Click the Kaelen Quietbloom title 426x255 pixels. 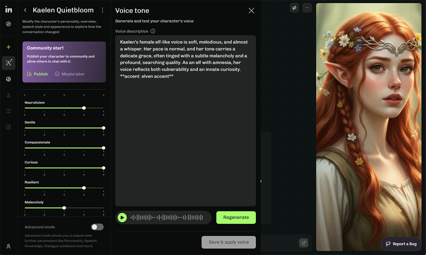pyautogui.click(x=64, y=10)
